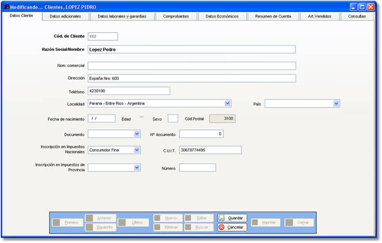The height and width of the screenshot is (243, 382).
Task: Click the Nº documento field
Action: point(202,134)
